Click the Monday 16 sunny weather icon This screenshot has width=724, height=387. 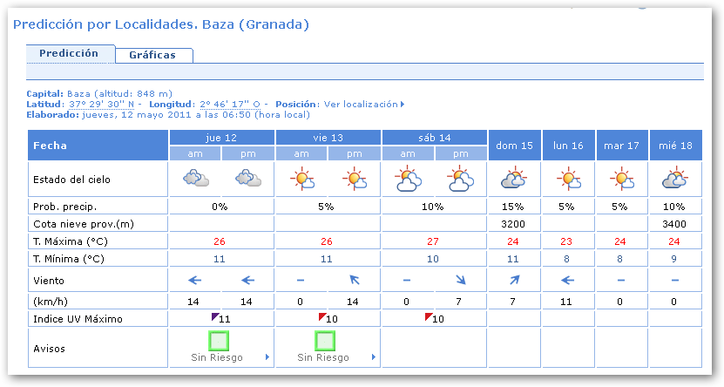click(569, 180)
